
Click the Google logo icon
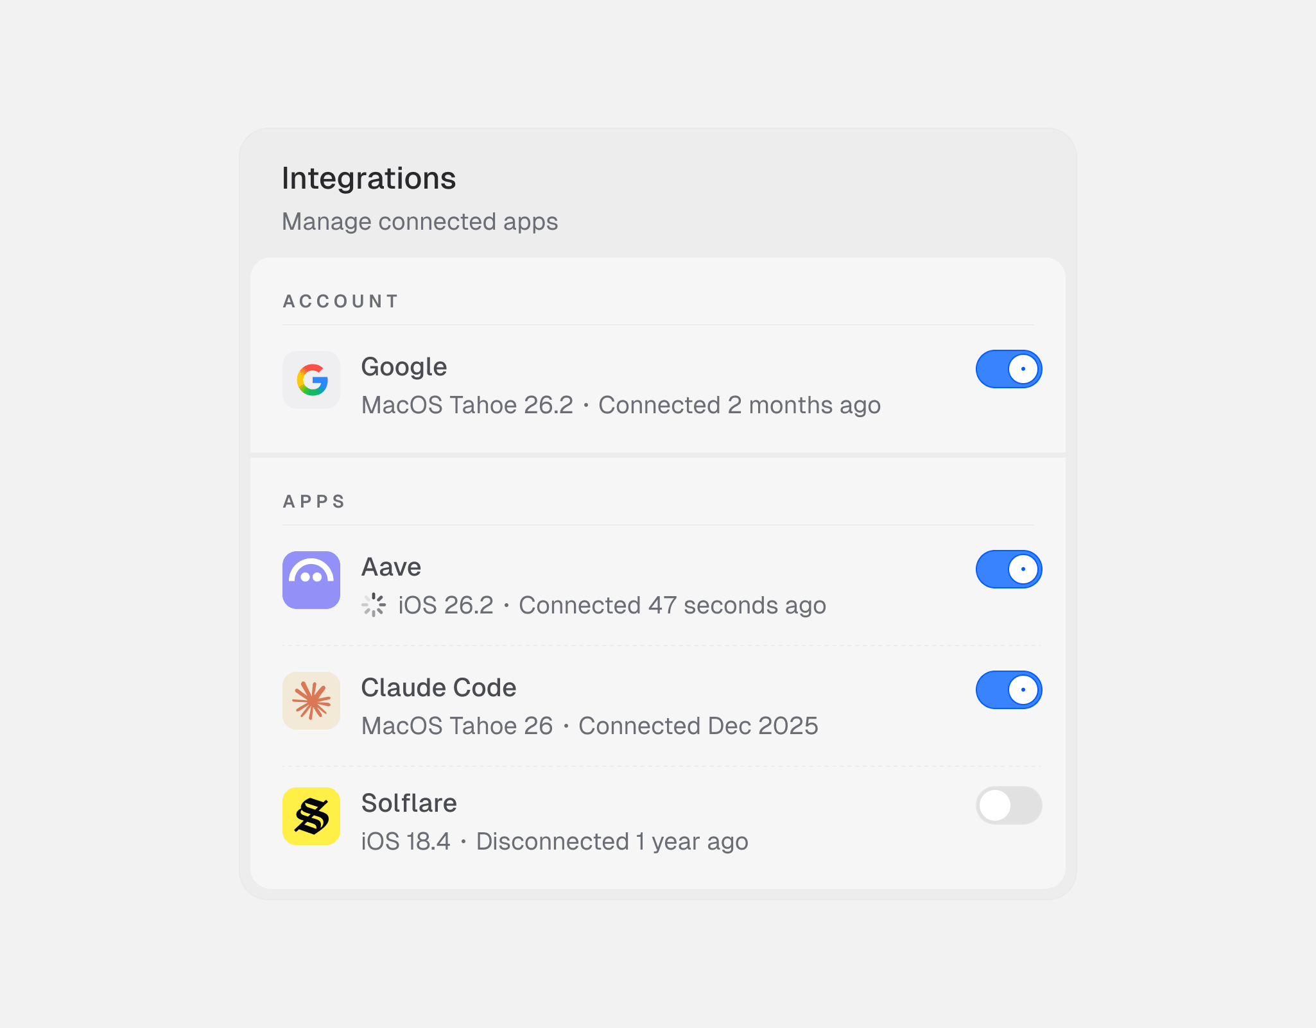[x=311, y=380]
